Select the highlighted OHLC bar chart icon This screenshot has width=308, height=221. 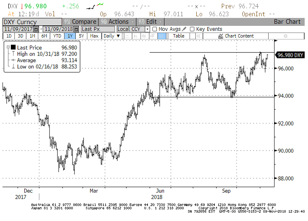click(162, 36)
